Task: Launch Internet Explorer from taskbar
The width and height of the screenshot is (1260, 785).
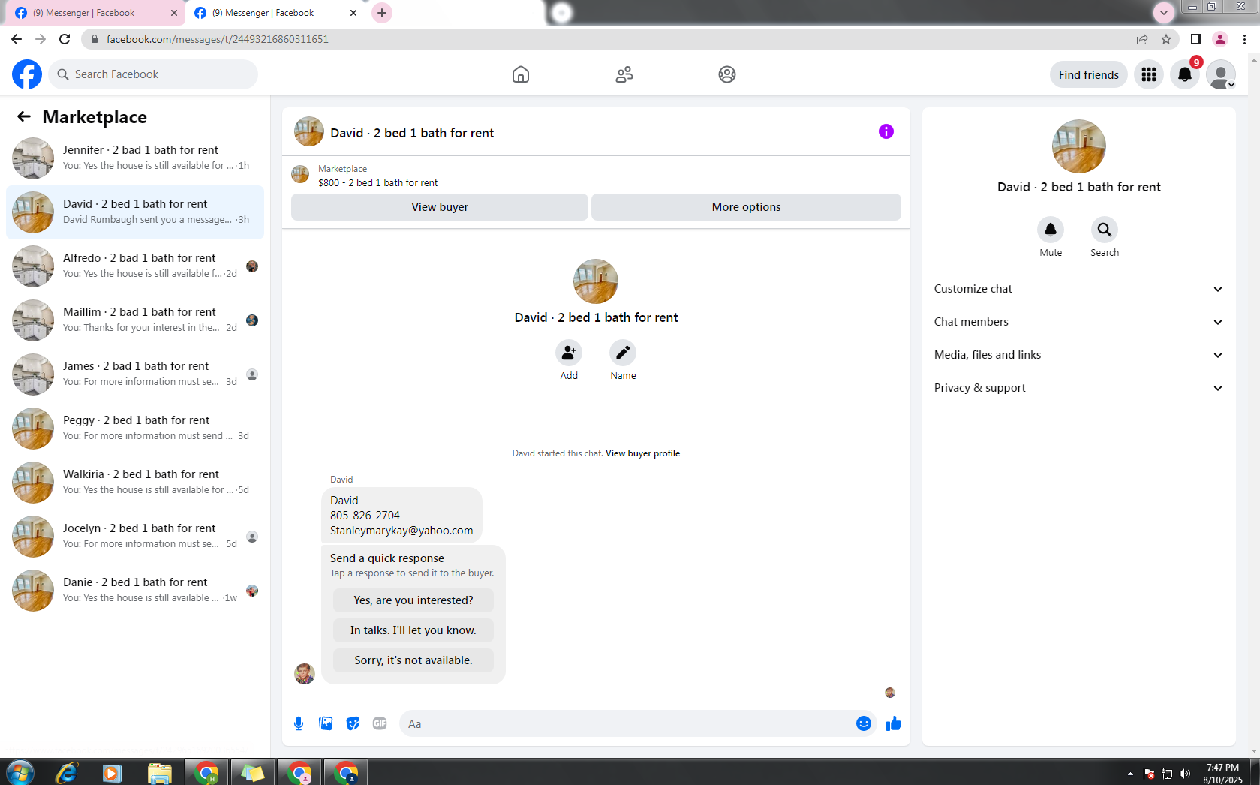Action: pos(67,772)
